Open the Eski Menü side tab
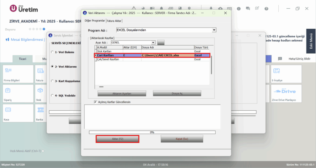This screenshot has width=316, height=168. 311,41
